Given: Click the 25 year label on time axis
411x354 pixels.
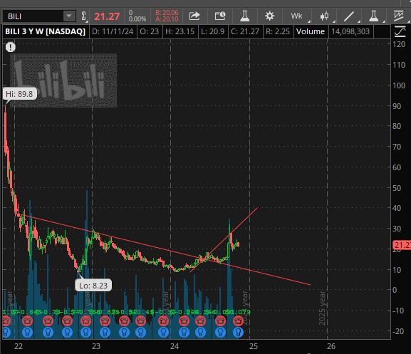Looking at the screenshot, I should [x=254, y=346].
